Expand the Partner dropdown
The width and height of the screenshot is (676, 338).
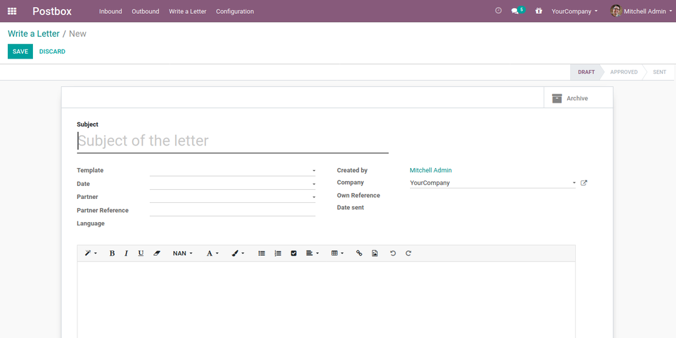coord(314,198)
